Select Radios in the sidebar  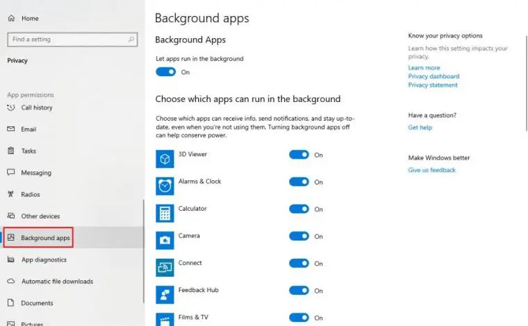(x=31, y=194)
